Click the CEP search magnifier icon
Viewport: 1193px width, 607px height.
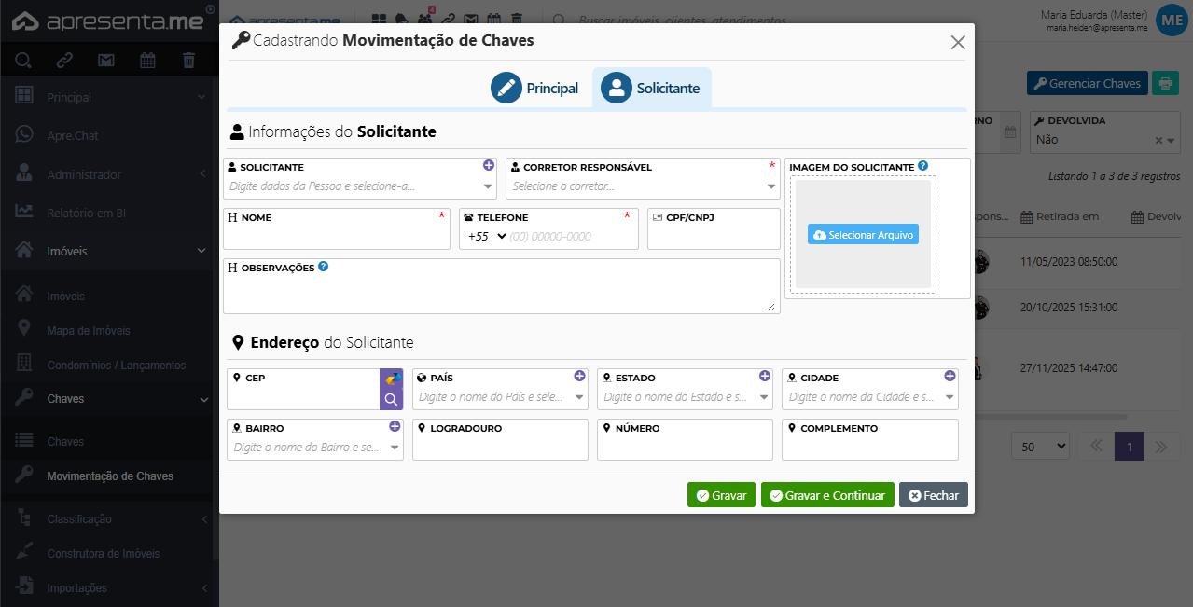click(x=391, y=400)
